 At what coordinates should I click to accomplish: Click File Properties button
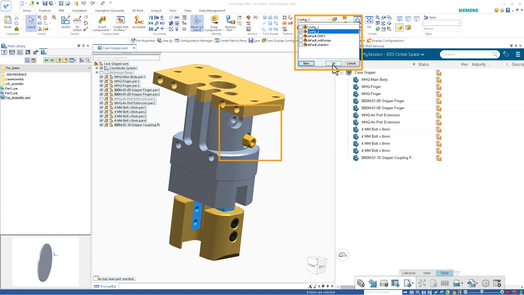tap(143, 40)
